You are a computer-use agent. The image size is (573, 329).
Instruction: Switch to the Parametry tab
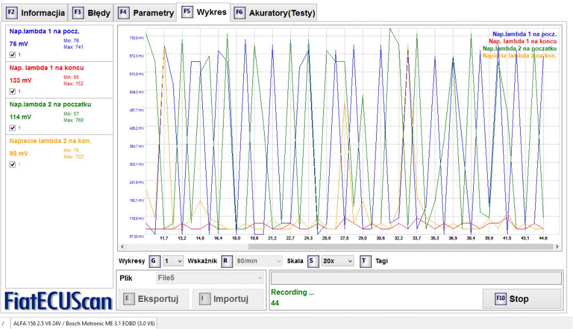tap(146, 12)
